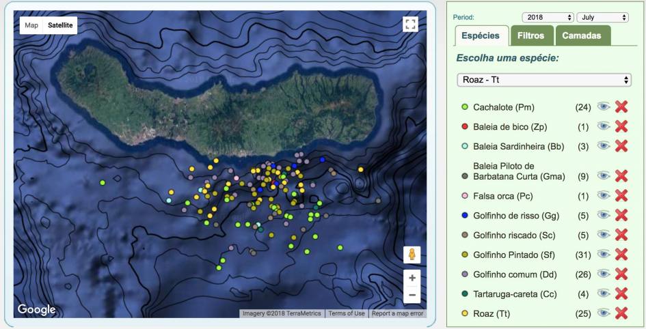This screenshot has height=329, width=646.
Task: Switch map view to Map mode
Action: coord(31,25)
